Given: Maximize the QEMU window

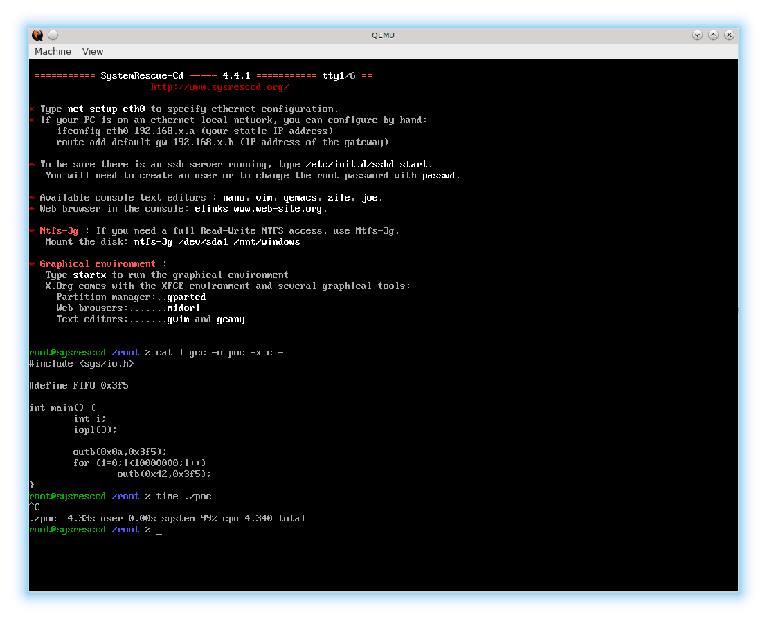Looking at the screenshot, I should 713,35.
